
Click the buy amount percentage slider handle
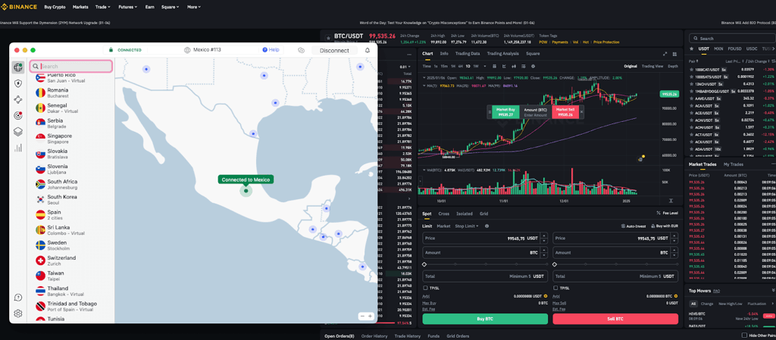coord(424,265)
